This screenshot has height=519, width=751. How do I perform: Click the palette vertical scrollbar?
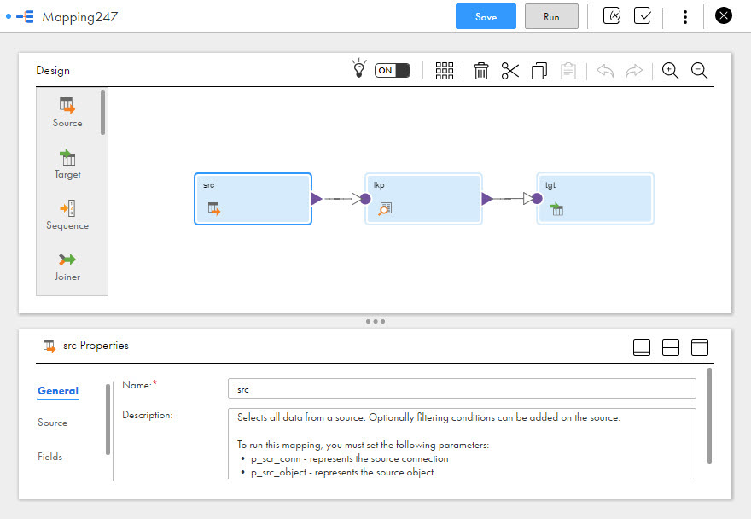[x=102, y=113]
